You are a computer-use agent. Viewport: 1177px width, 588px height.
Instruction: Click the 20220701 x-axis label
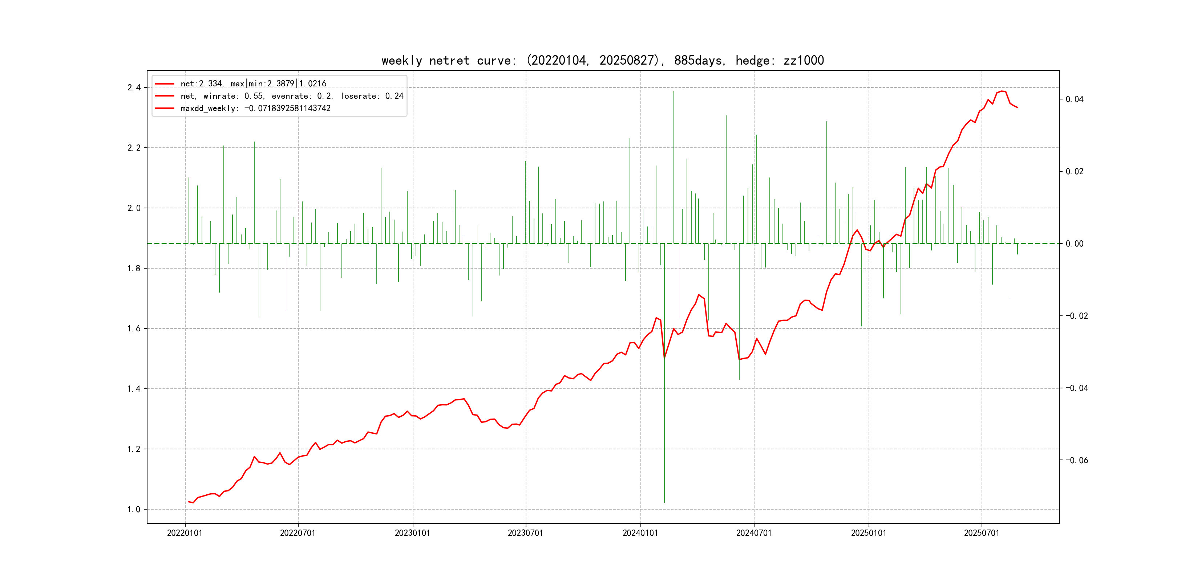[298, 533]
